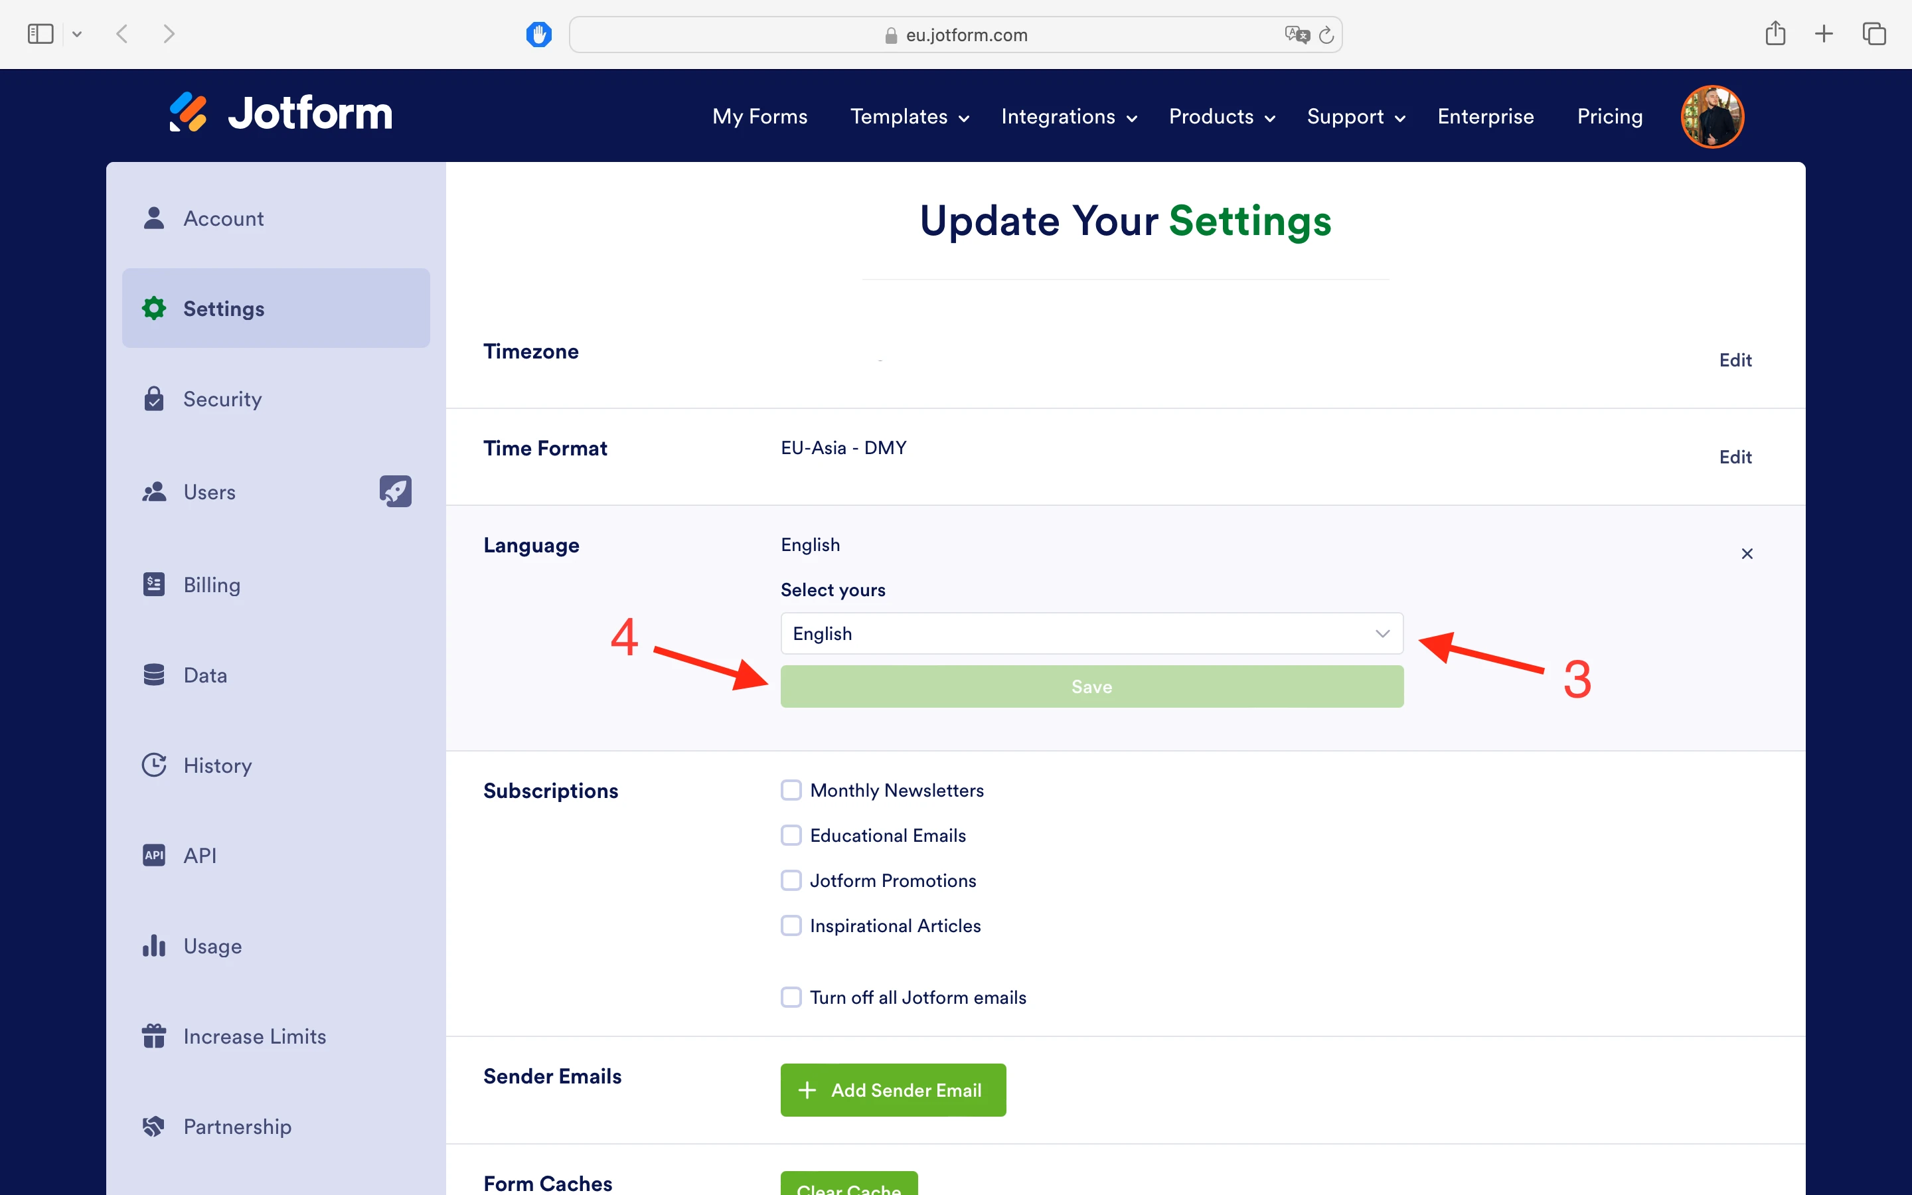The width and height of the screenshot is (1912, 1195).
Task: Check the Educational Emails option
Action: pyautogui.click(x=790, y=835)
